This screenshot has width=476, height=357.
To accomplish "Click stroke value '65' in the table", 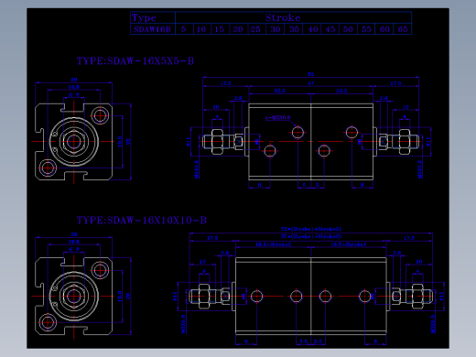I will tap(403, 29).
